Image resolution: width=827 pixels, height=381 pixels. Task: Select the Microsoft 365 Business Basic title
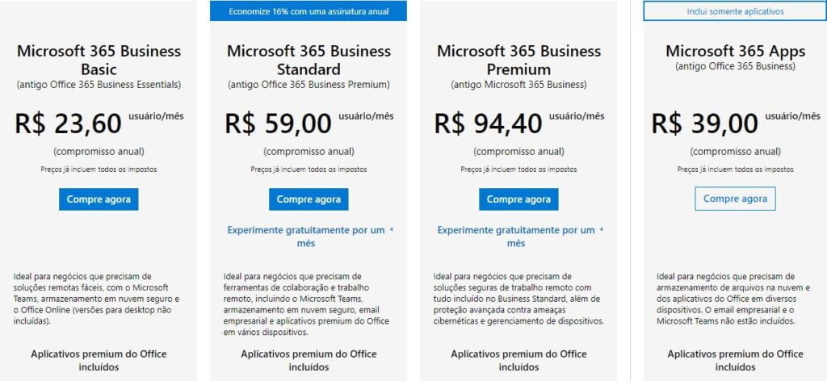99,60
